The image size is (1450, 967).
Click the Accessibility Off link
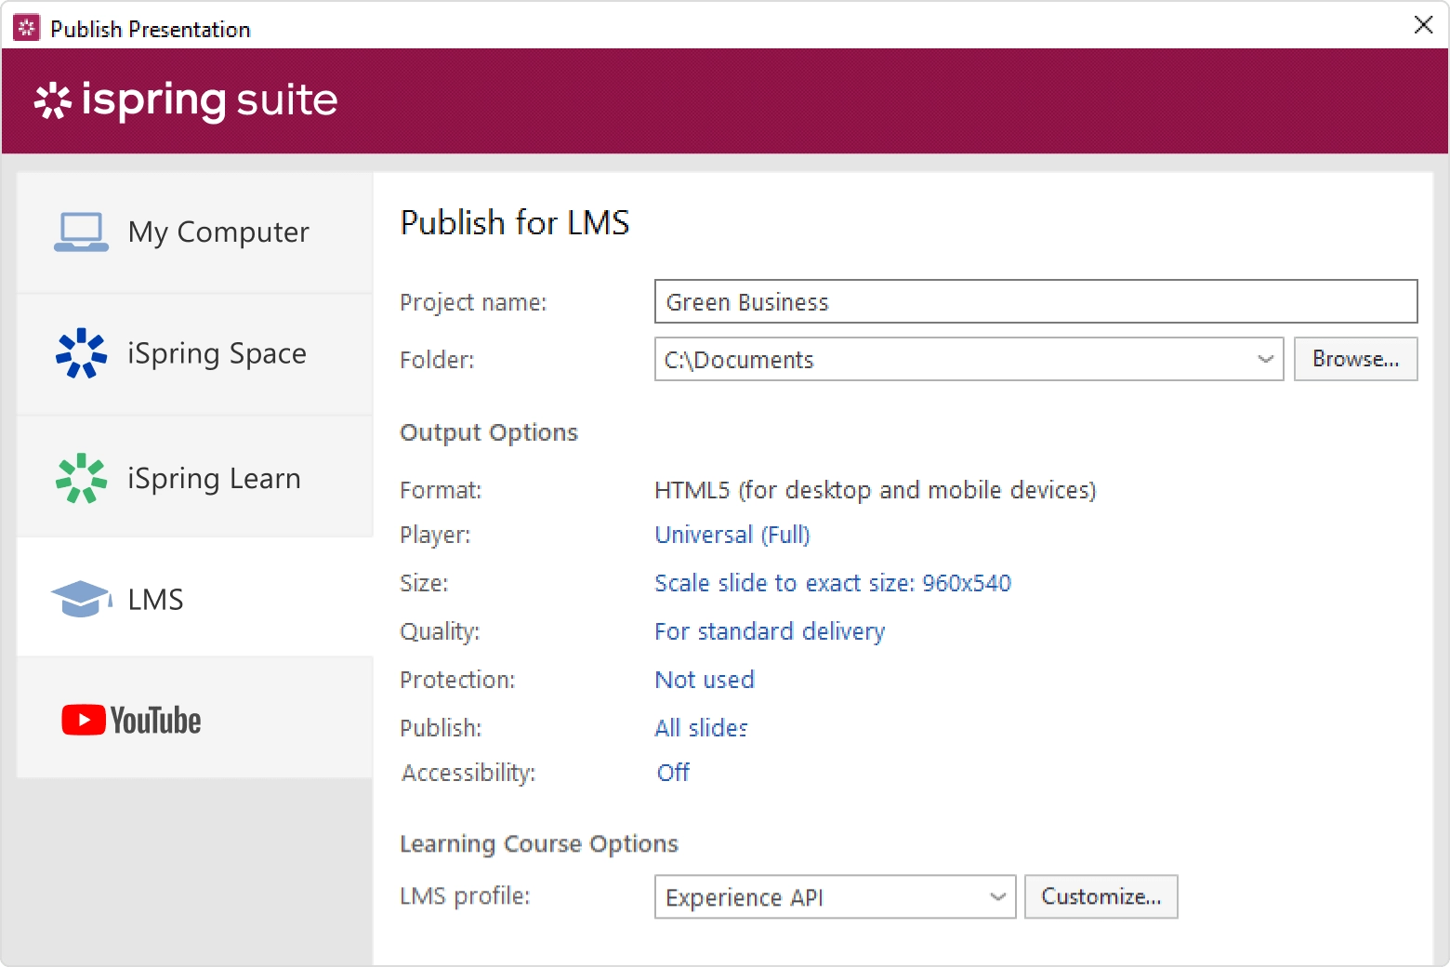tap(673, 773)
